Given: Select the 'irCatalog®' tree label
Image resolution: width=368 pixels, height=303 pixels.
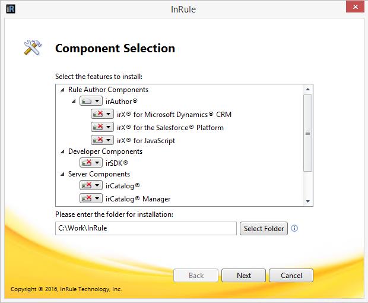Looking at the screenshot, I should pos(123,186).
